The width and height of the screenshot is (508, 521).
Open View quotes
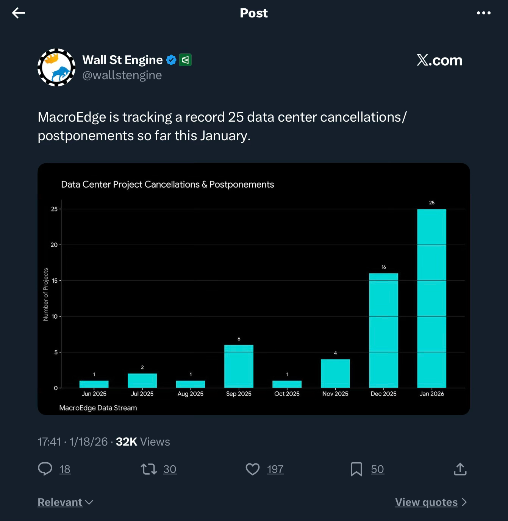pos(430,502)
